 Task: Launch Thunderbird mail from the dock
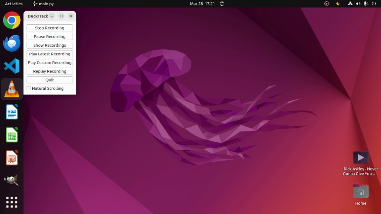coord(12,43)
